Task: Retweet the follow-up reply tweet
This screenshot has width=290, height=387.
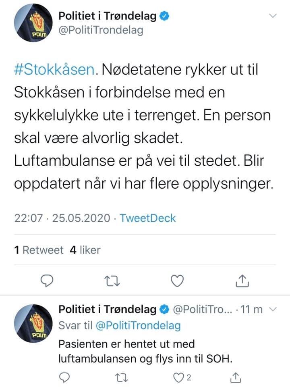Action: (x=119, y=377)
